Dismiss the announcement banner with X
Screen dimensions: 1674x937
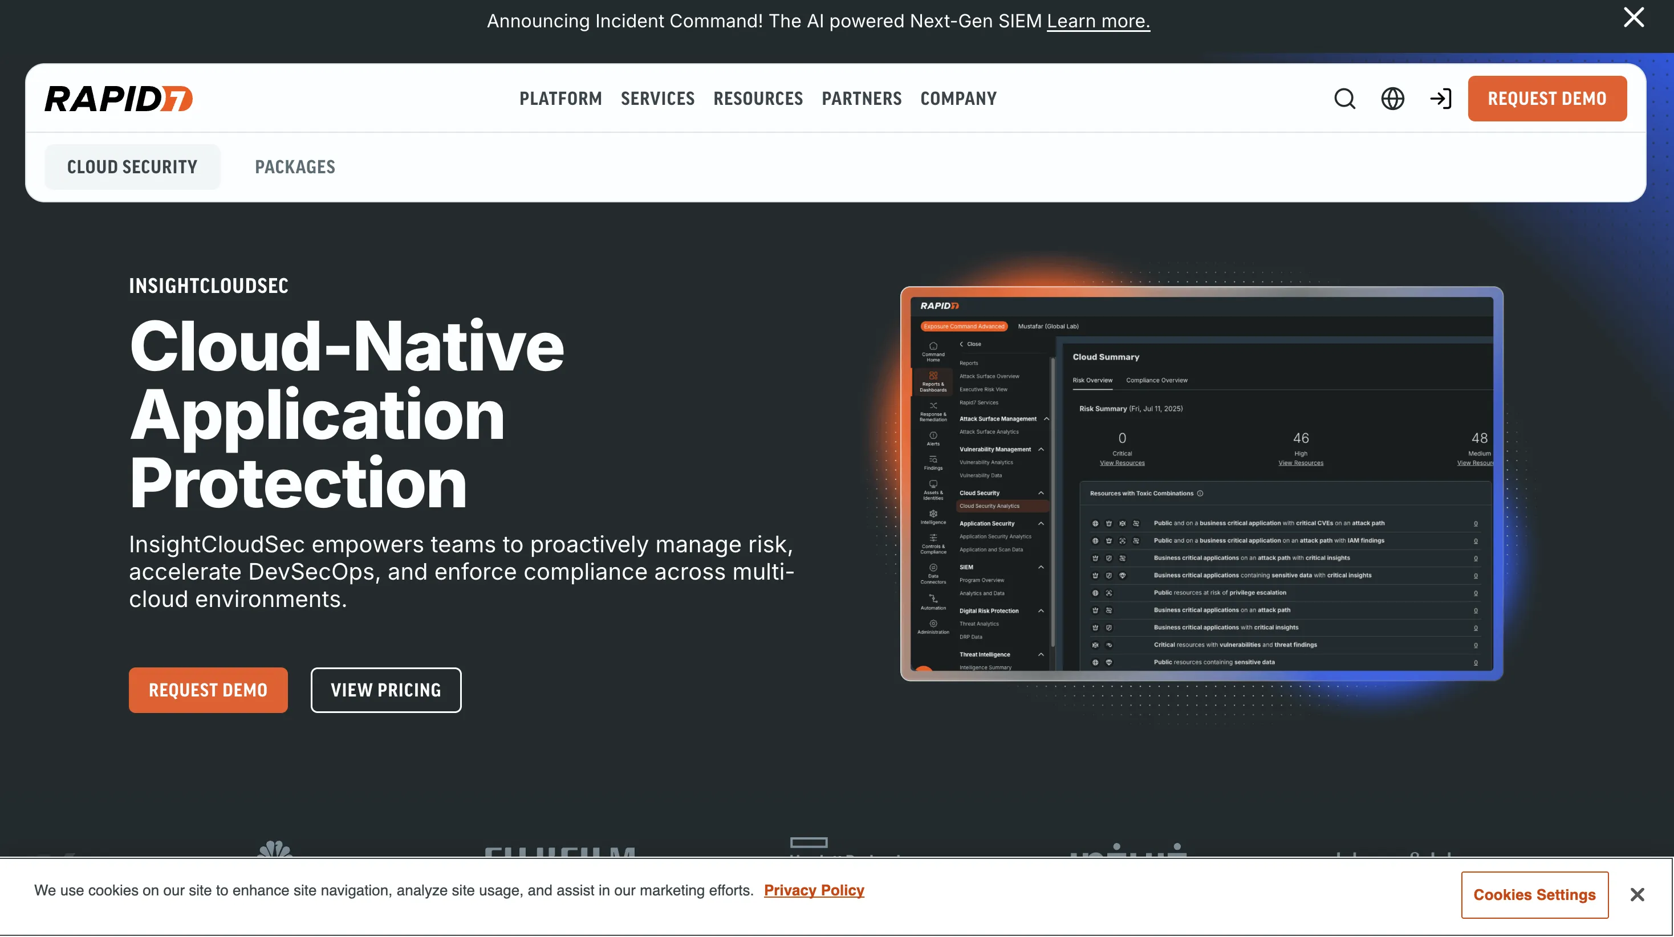[1633, 18]
